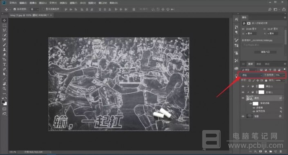This screenshot has height=155, width=288.
Task: Click the add layer style fx icon
Action: point(255,151)
